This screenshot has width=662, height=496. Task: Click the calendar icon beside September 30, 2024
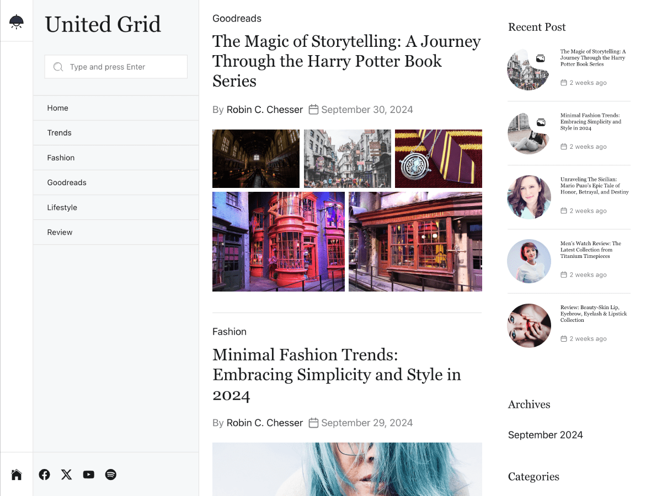(x=313, y=110)
